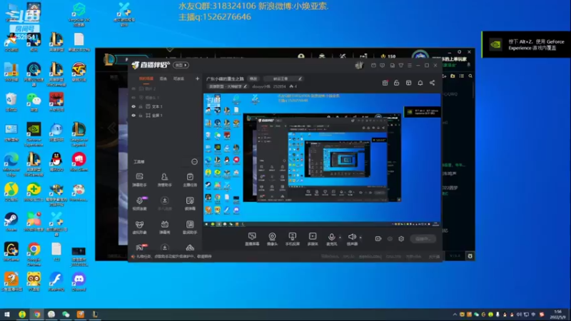Click the stop-live button at bottom right
This screenshot has height=321, width=571.
click(423, 239)
